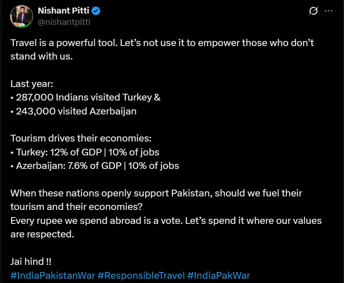Open Nishant Pitti's profile picture
This screenshot has height=283, width=344.
[22, 16]
